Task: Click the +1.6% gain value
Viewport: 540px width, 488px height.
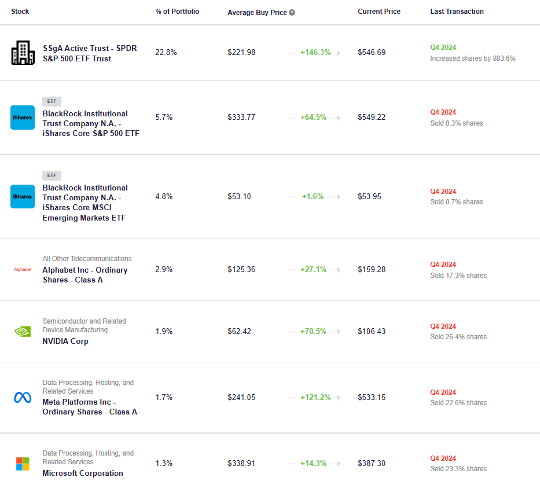Action: tap(313, 196)
